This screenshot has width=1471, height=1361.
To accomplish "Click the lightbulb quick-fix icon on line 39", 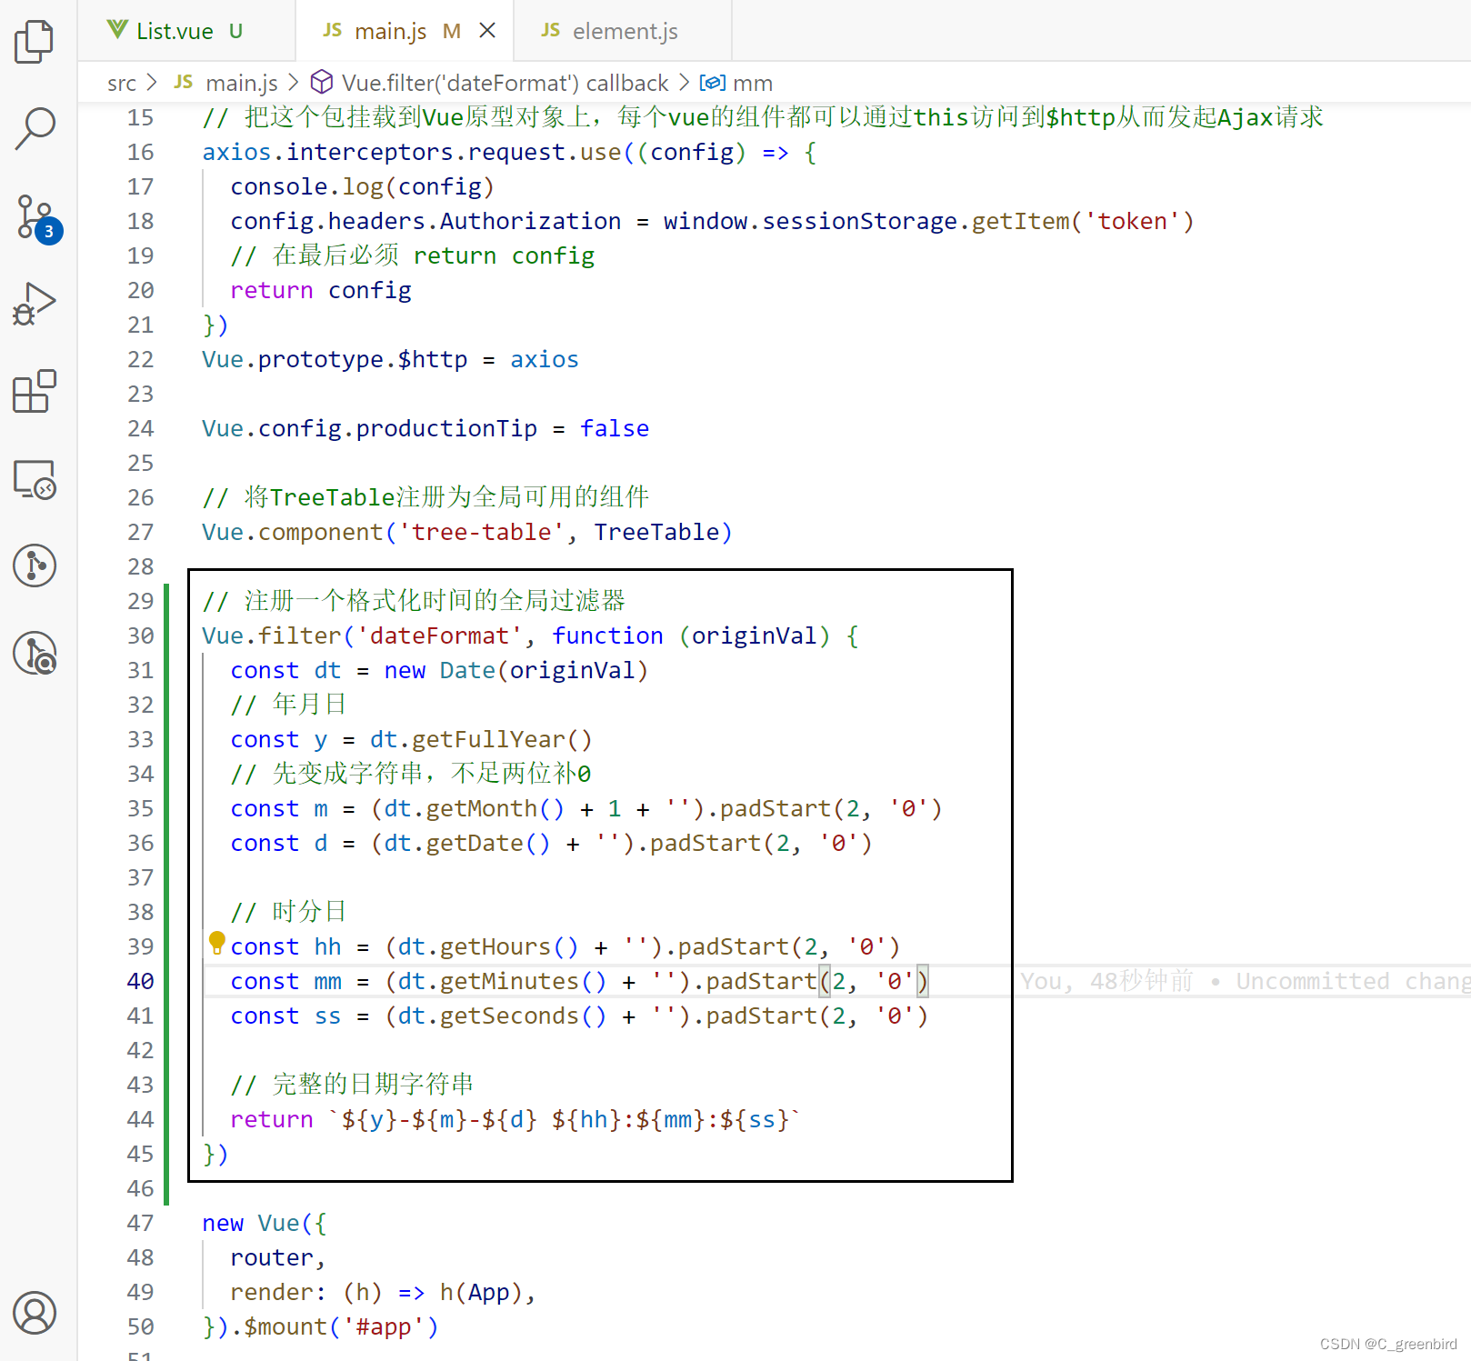I will tap(216, 942).
